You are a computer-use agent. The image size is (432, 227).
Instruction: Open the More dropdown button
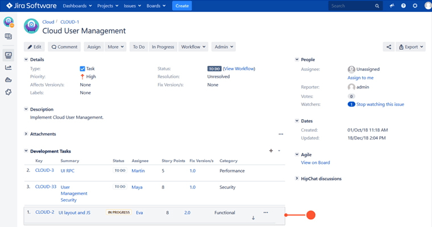pos(116,47)
